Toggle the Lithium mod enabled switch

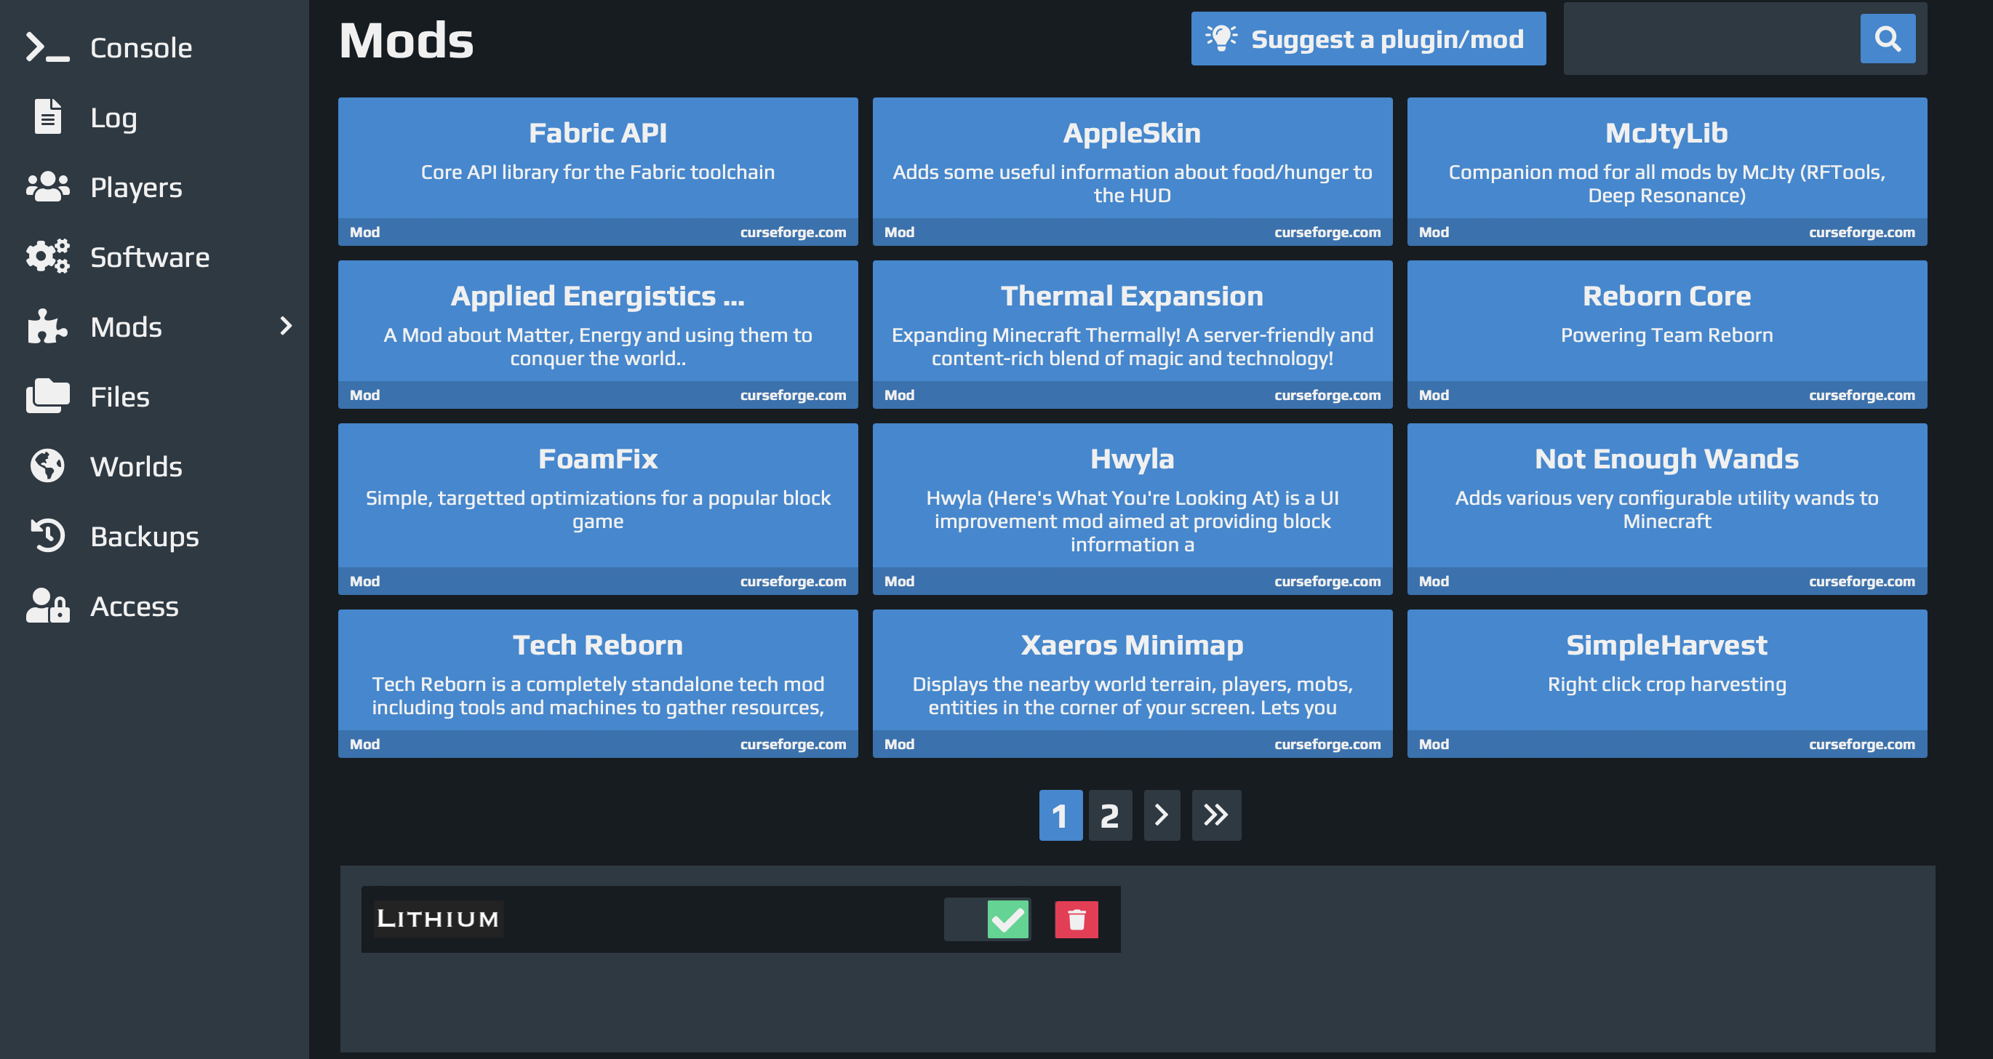[987, 919]
